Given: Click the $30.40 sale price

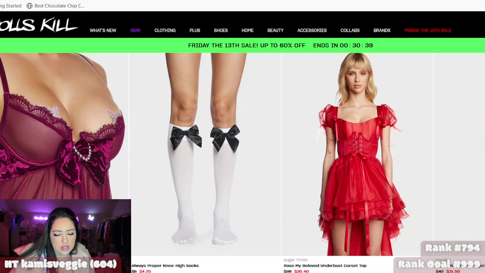Looking at the screenshot, I should [301, 271].
